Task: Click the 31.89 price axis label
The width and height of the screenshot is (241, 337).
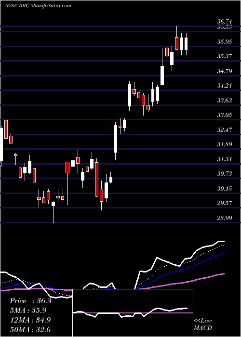Action: (224, 144)
